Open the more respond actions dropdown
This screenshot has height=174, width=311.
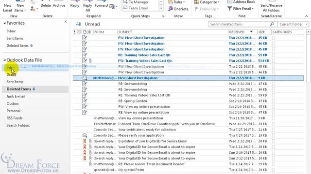pyautogui.click(x=113, y=7)
